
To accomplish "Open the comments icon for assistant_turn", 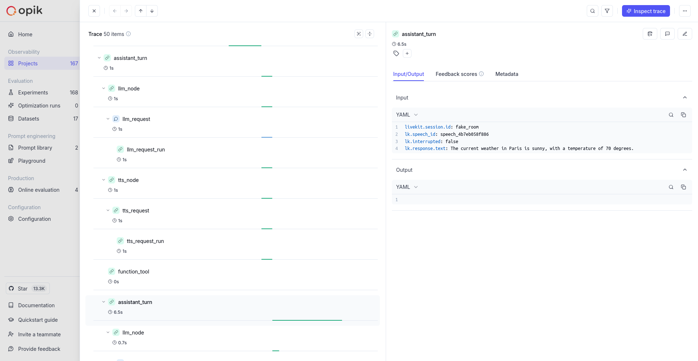I will click(667, 34).
